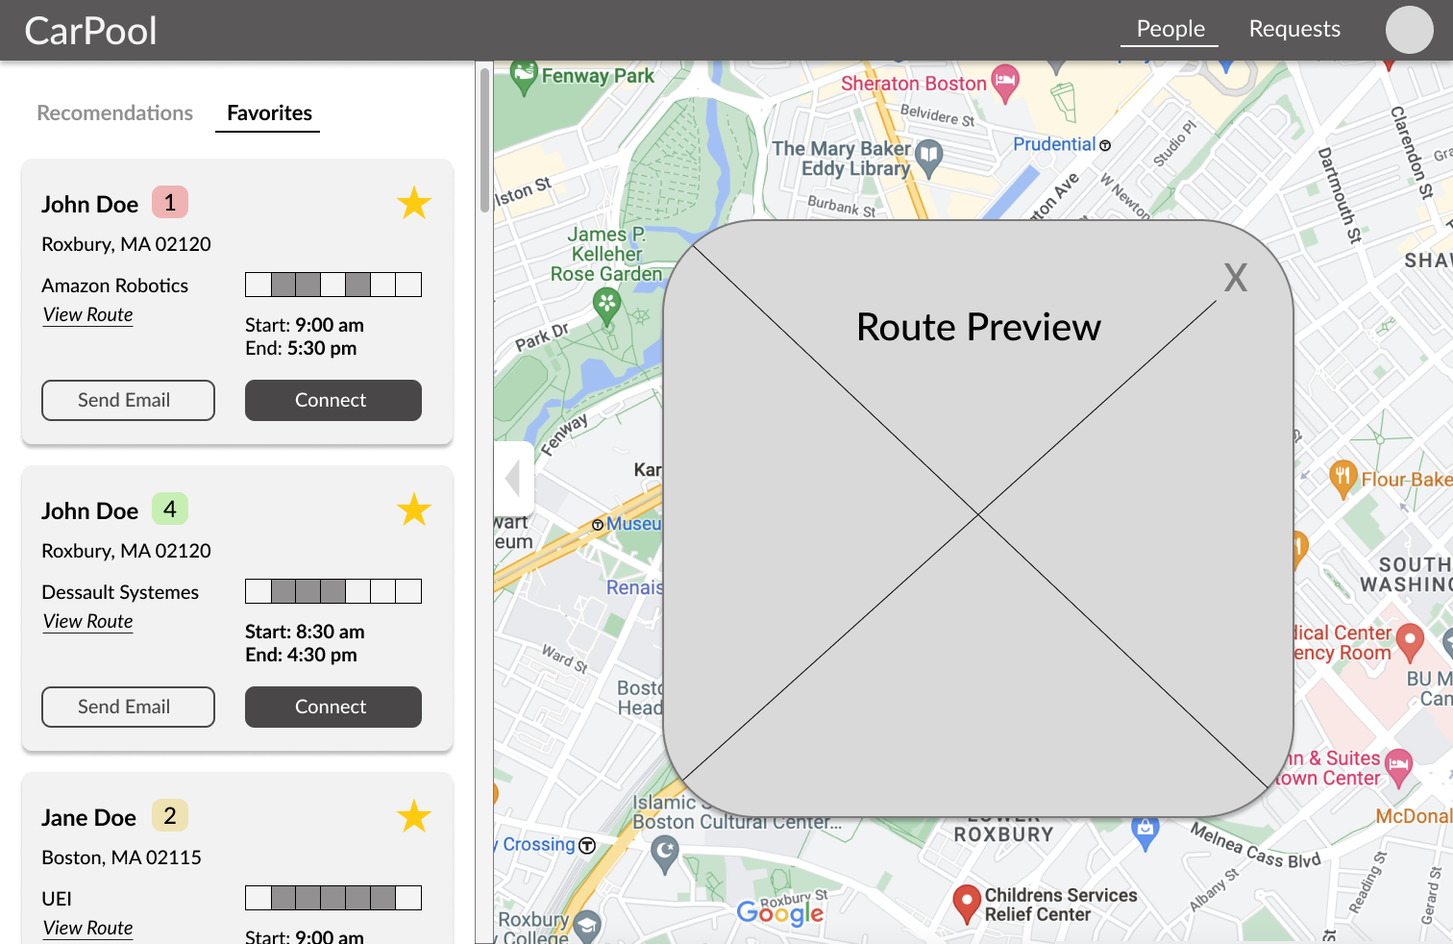1453x944 pixels.
Task: View Route for Amazon Robotics John Doe
Action: pyautogui.click(x=87, y=314)
